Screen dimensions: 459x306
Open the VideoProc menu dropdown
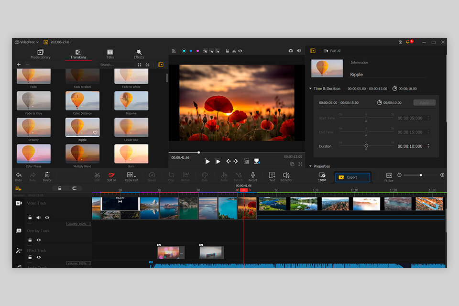click(27, 42)
